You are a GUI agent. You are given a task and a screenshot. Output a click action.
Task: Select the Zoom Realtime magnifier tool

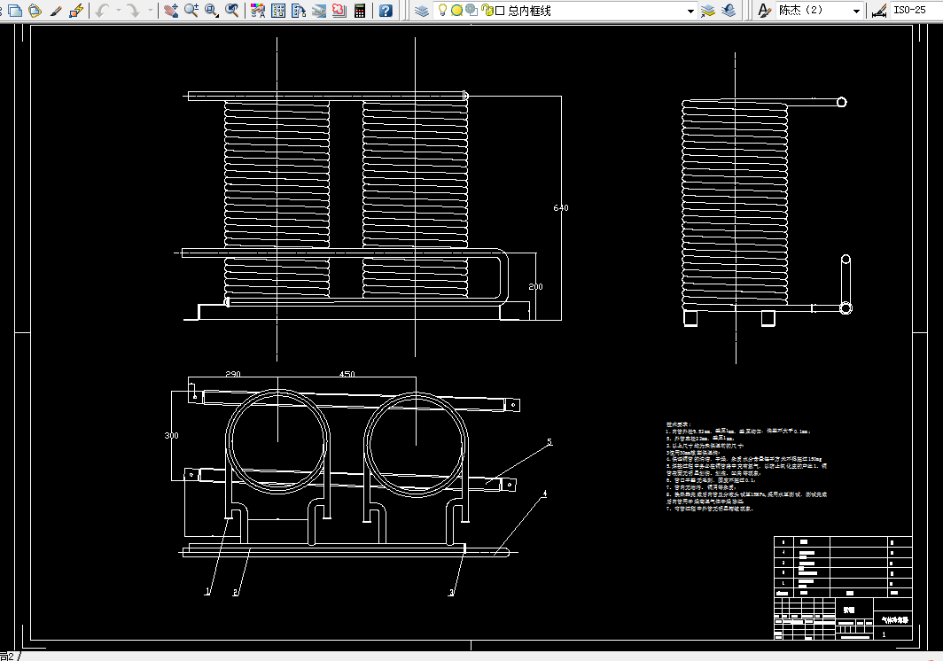click(x=191, y=11)
